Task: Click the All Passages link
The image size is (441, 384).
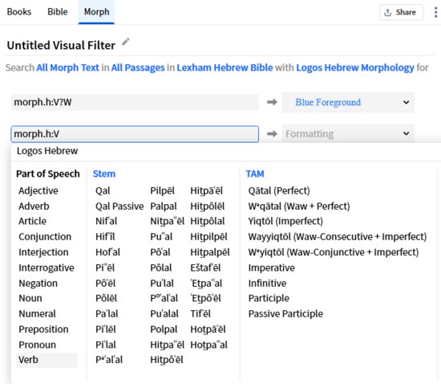Action: 138,67
